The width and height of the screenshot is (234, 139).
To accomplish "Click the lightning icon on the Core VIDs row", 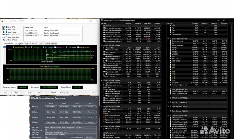I will (106, 48).
